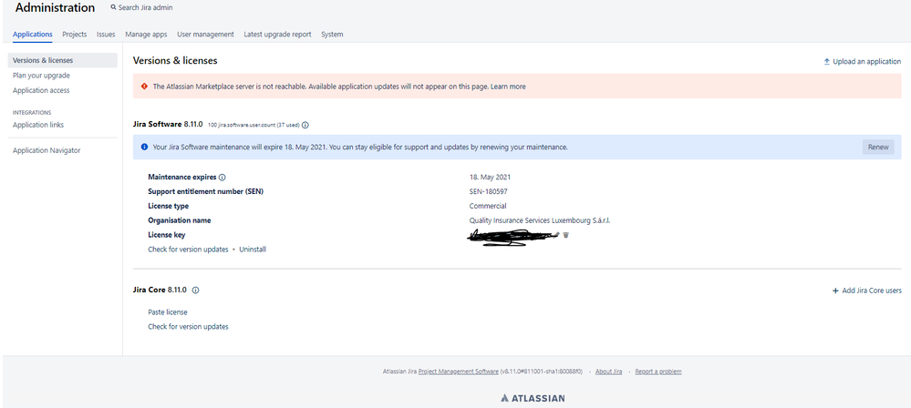Image resolution: width=911 pixels, height=408 pixels.
Task: Follow the Learn more link in the red warning
Action: tap(508, 87)
